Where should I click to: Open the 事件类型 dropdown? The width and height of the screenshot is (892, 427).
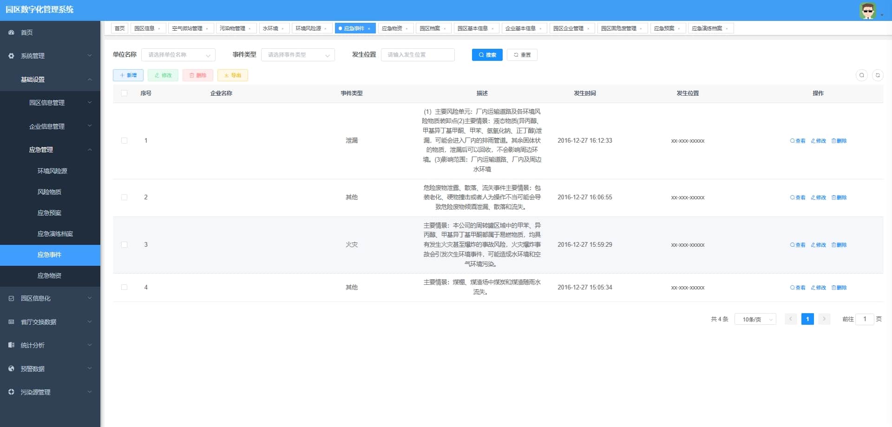pyautogui.click(x=298, y=55)
